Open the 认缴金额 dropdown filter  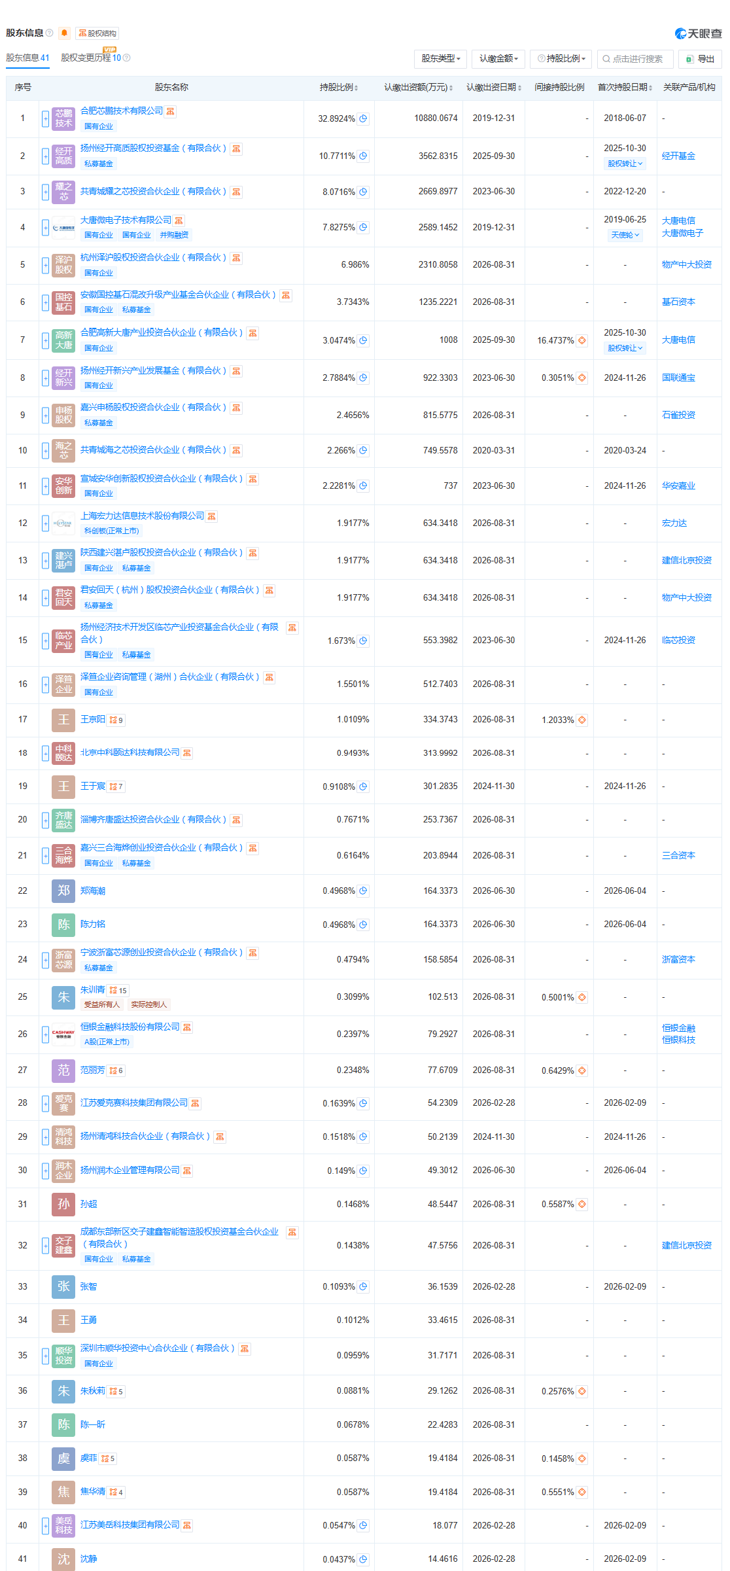pyautogui.click(x=498, y=59)
